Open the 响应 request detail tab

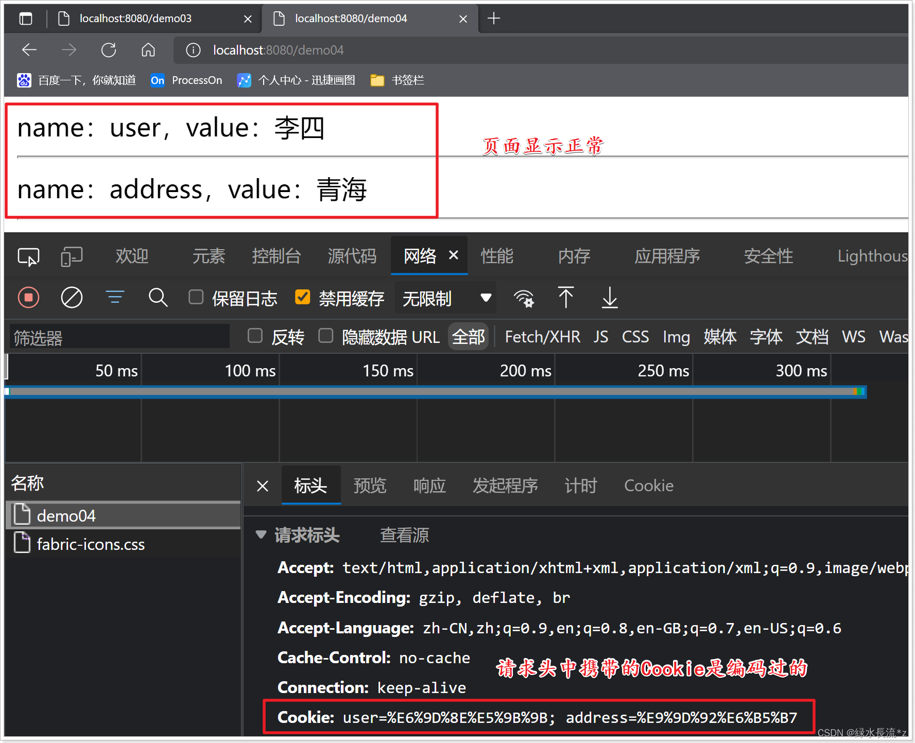tap(429, 486)
